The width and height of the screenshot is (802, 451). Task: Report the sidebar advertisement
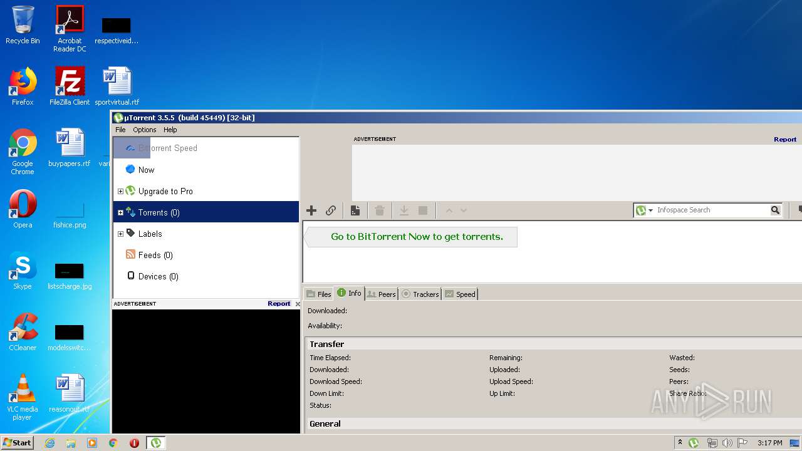click(279, 303)
